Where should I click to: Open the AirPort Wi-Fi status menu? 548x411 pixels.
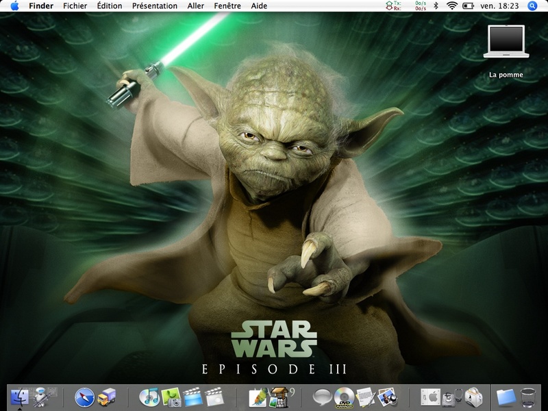tap(452, 5)
